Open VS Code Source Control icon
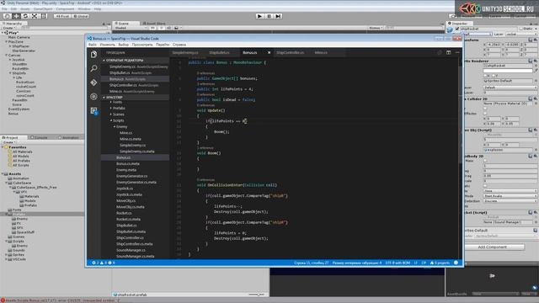The width and height of the screenshot is (539, 303). tap(93, 82)
